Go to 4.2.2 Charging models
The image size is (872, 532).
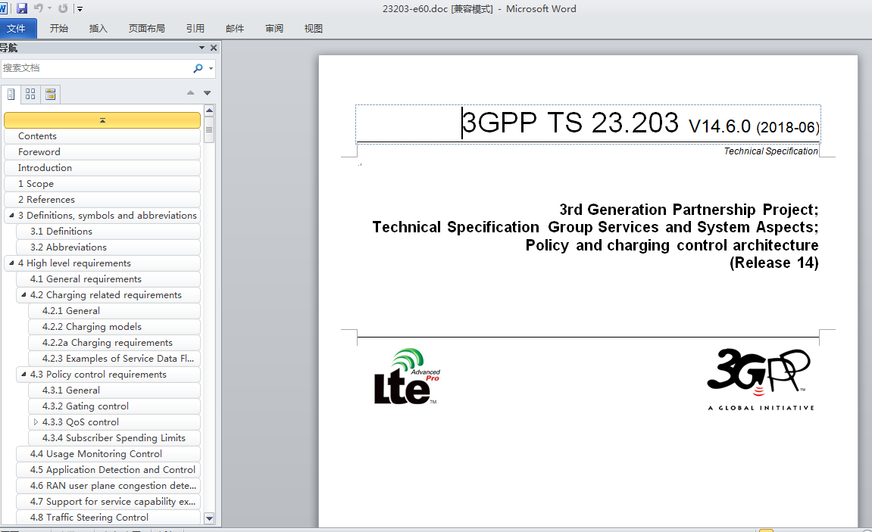pos(114,326)
